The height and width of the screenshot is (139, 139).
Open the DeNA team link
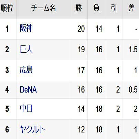click(x=28, y=89)
